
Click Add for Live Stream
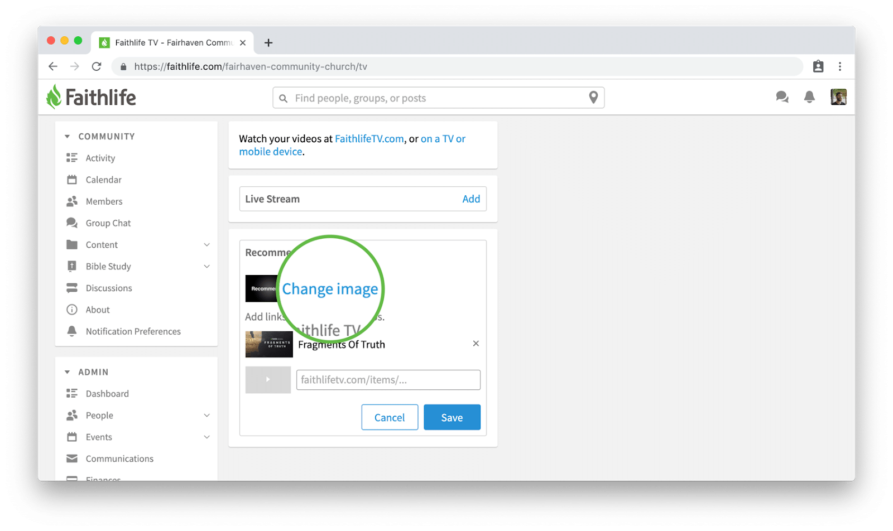tap(471, 199)
